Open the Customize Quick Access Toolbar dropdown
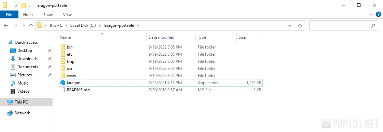 click(x=30, y=5)
